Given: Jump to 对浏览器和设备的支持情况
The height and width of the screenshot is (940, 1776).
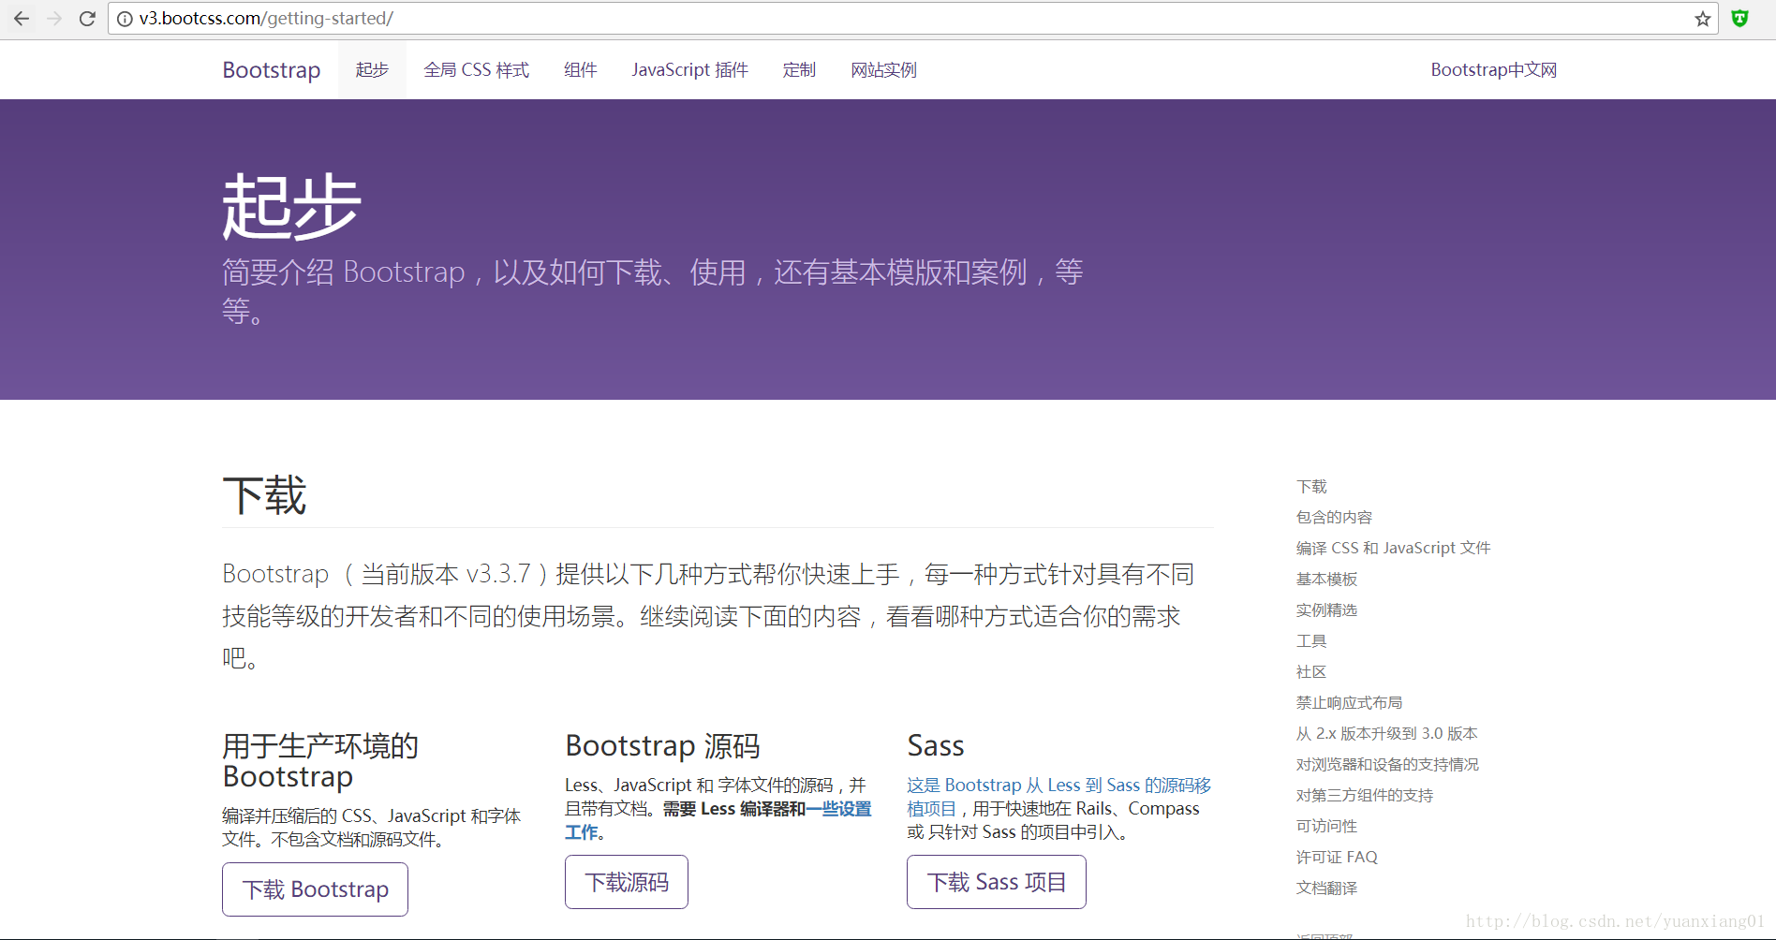Looking at the screenshot, I should click(1387, 765).
